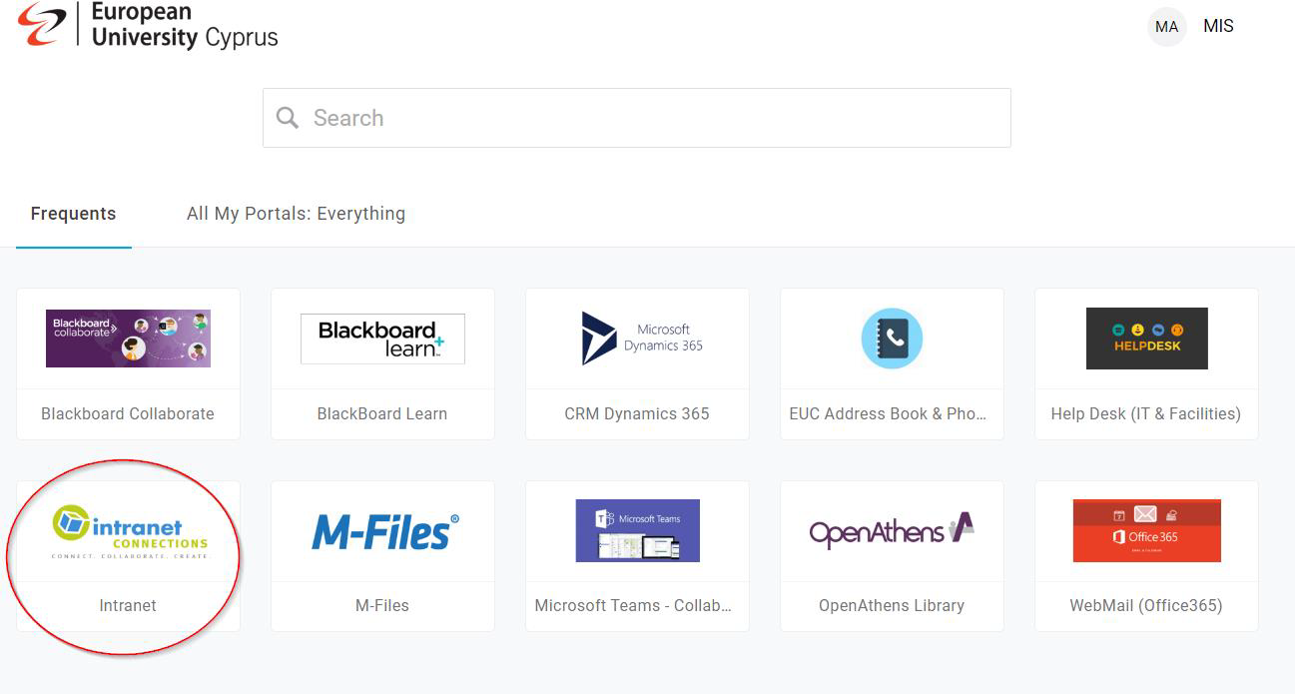Switch to the Frequents tab

(73, 213)
